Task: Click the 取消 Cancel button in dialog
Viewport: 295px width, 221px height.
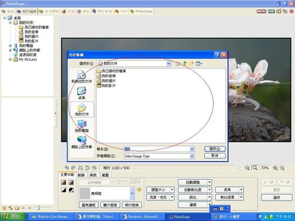Action: (215, 156)
